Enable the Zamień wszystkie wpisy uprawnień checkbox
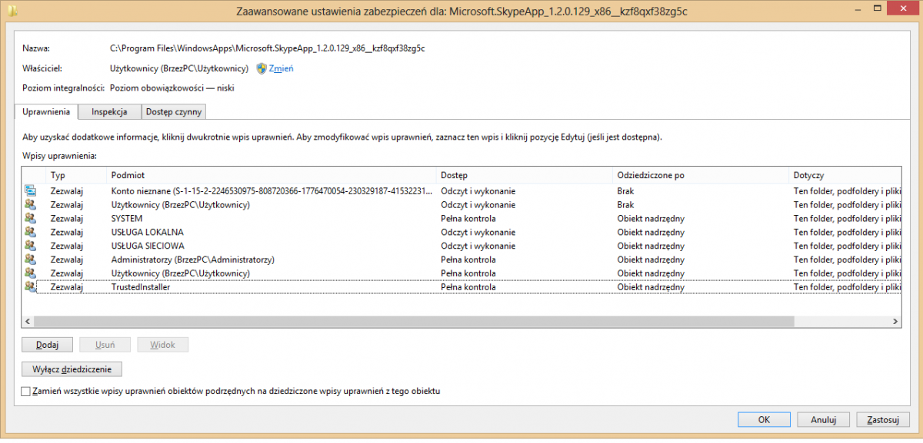The width and height of the screenshot is (923, 443). (26, 392)
